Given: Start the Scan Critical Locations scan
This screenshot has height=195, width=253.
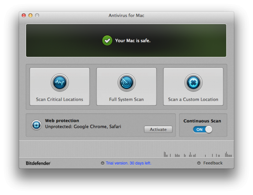Looking at the screenshot, I should pos(60,87).
